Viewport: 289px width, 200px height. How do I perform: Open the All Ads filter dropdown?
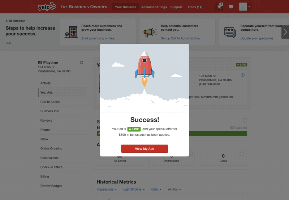pos(174,189)
